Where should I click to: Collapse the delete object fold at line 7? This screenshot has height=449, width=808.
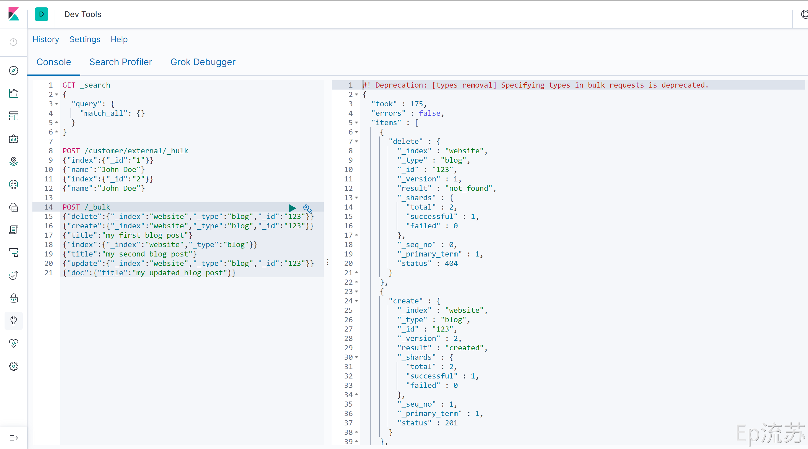coord(356,141)
